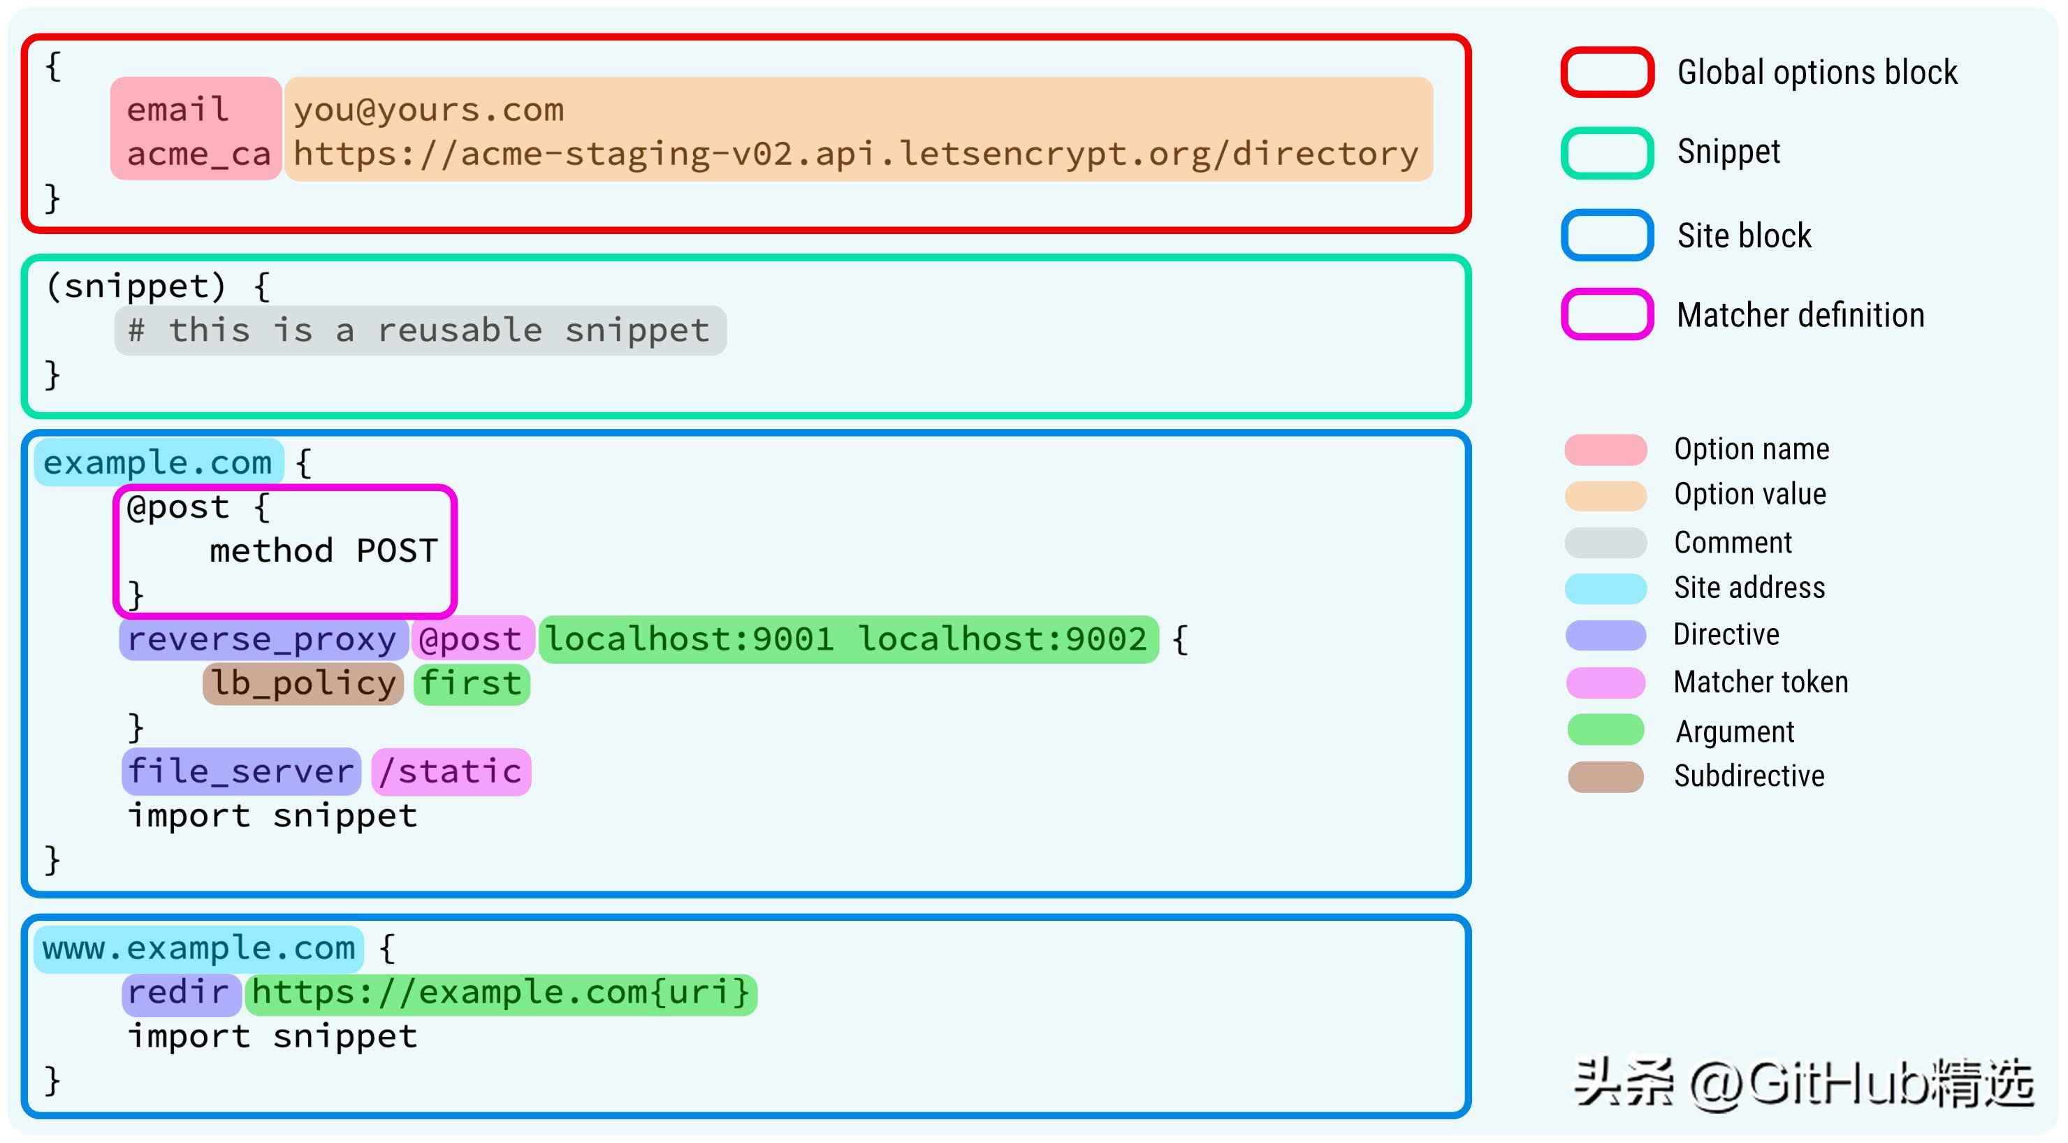Screen dimensions: 2068x1143
Task: Click the orange Option value color swatch
Action: (x=1605, y=495)
